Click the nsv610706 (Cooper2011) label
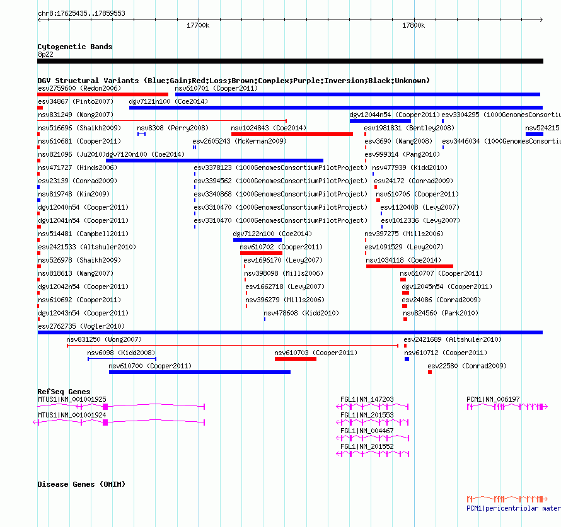561x527 pixels. pyautogui.click(x=417, y=194)
